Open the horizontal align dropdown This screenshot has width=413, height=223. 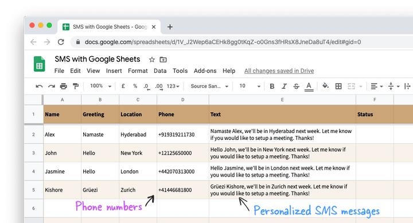[x=377, y=86]
